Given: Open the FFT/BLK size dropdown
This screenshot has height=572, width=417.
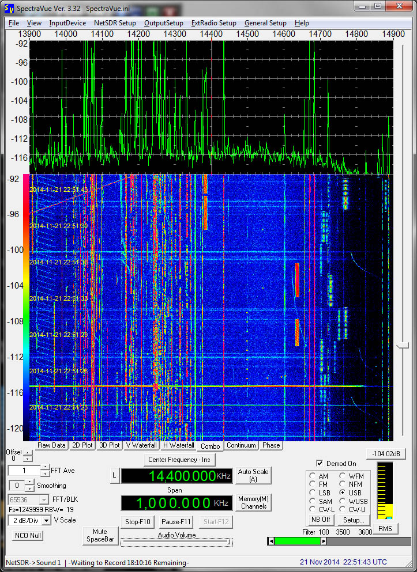Looking at the screenshot, I should coord(44,499).
